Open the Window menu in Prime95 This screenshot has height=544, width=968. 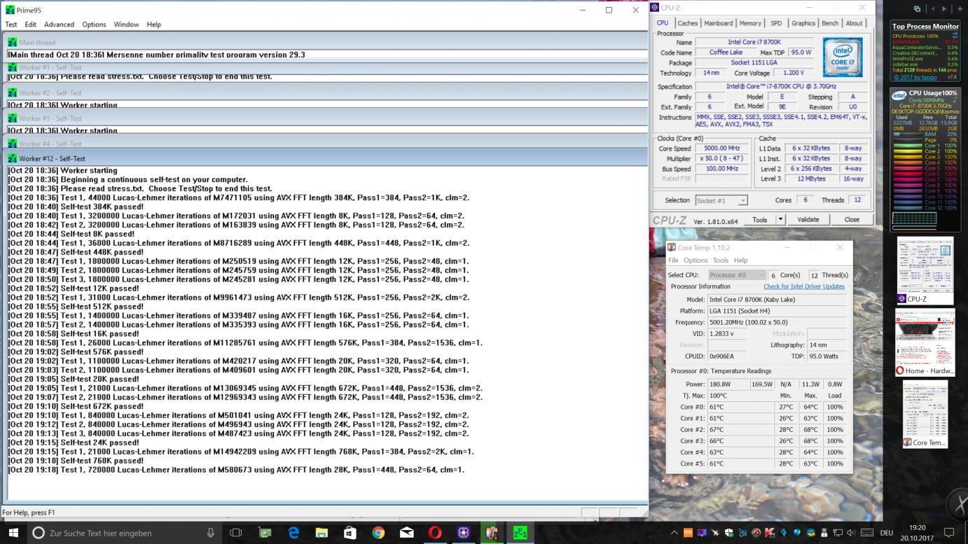[126, 25]
